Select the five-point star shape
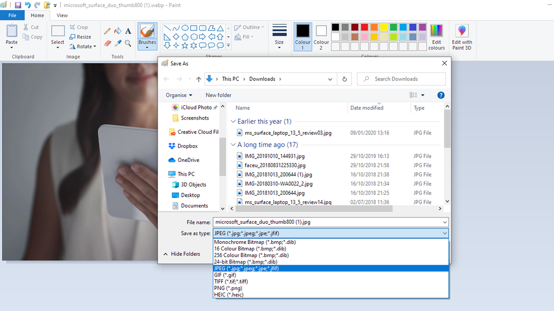Screen dimensions: 554x311 pyautogui.click(x=185, y=45)
